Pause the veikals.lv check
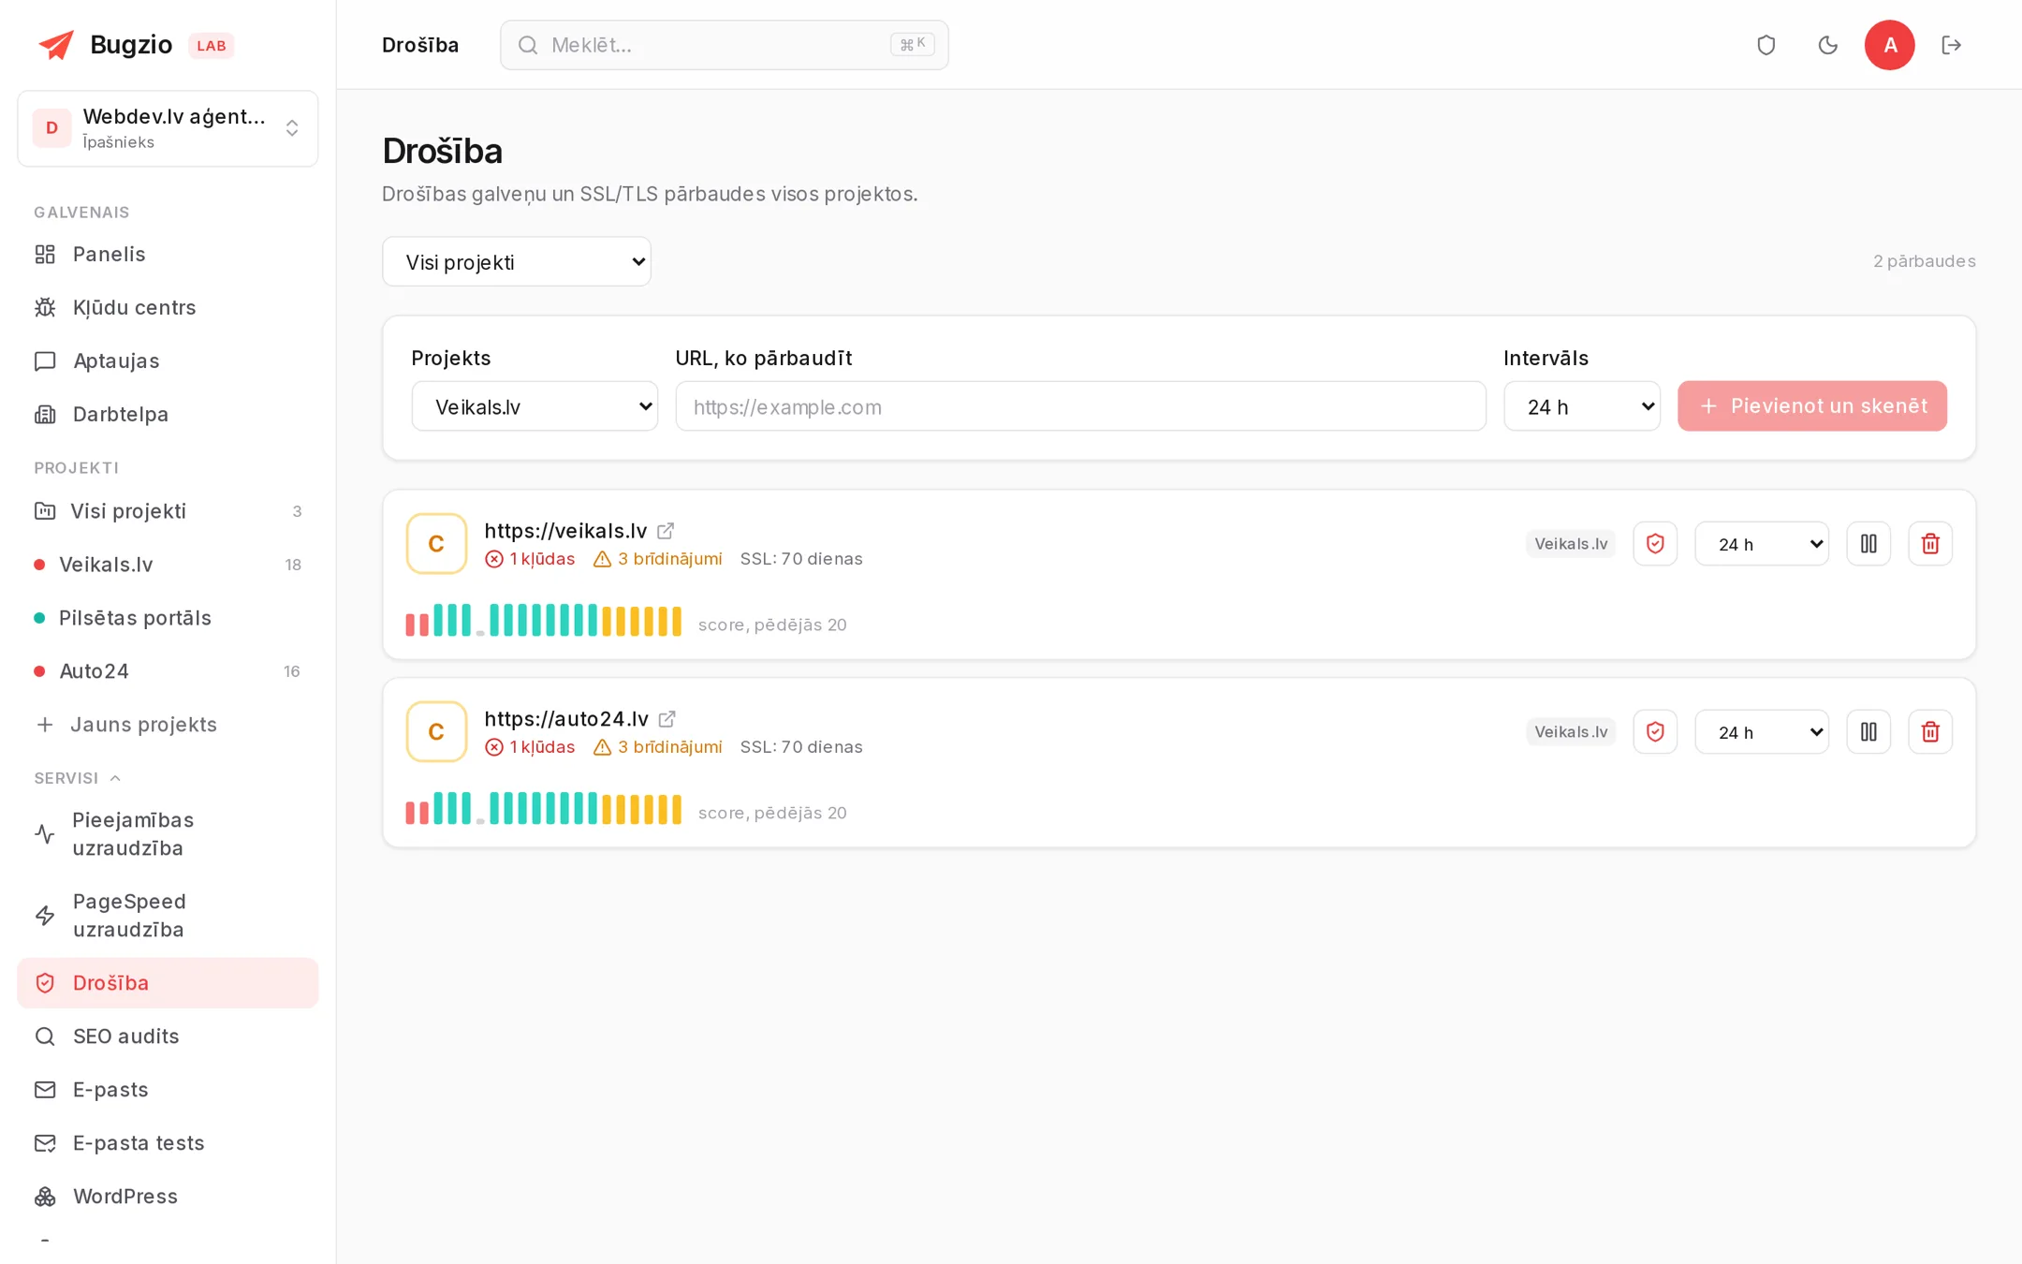 [x=1868, y=544]
